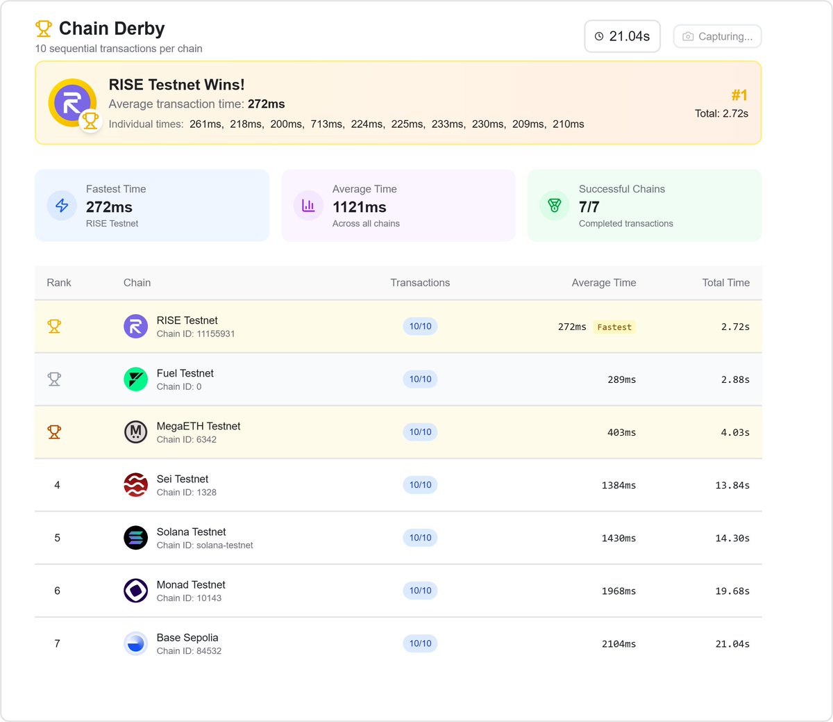Click the 1968ms average time value

619,591
